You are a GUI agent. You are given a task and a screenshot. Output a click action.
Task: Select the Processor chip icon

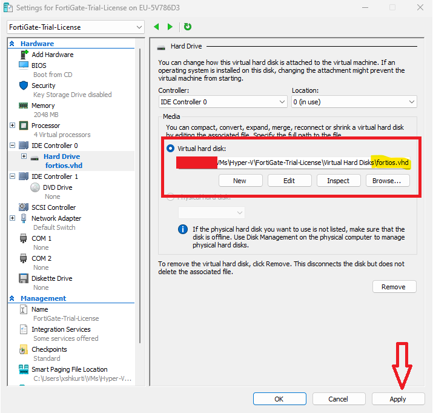(x=24, y=126)
